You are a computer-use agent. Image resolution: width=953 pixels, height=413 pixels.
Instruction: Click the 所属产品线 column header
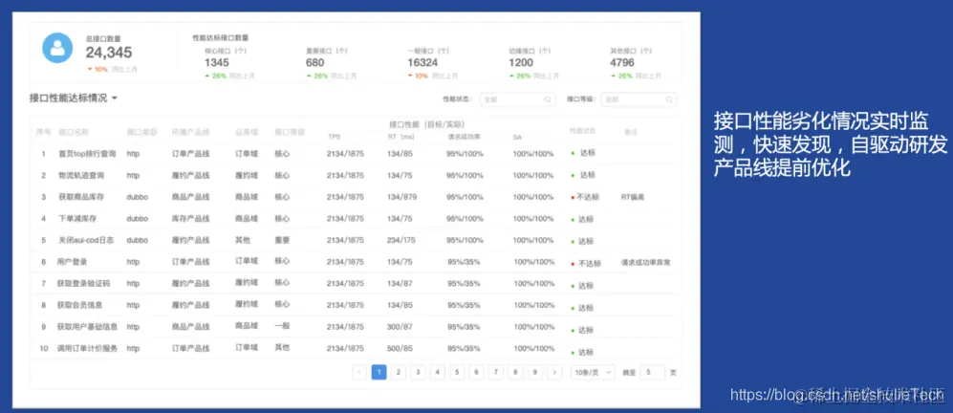190,131
